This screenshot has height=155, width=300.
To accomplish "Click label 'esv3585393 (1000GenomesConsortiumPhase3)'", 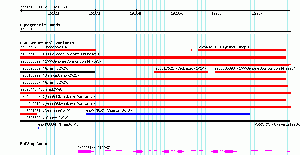I will (255, 68).
